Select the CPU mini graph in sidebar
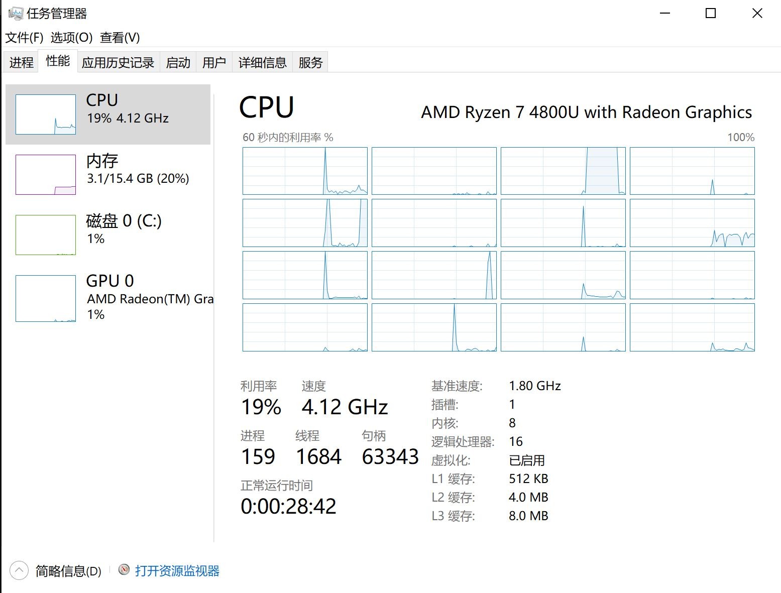Screen dimensions: 781x593 (46, 114)
